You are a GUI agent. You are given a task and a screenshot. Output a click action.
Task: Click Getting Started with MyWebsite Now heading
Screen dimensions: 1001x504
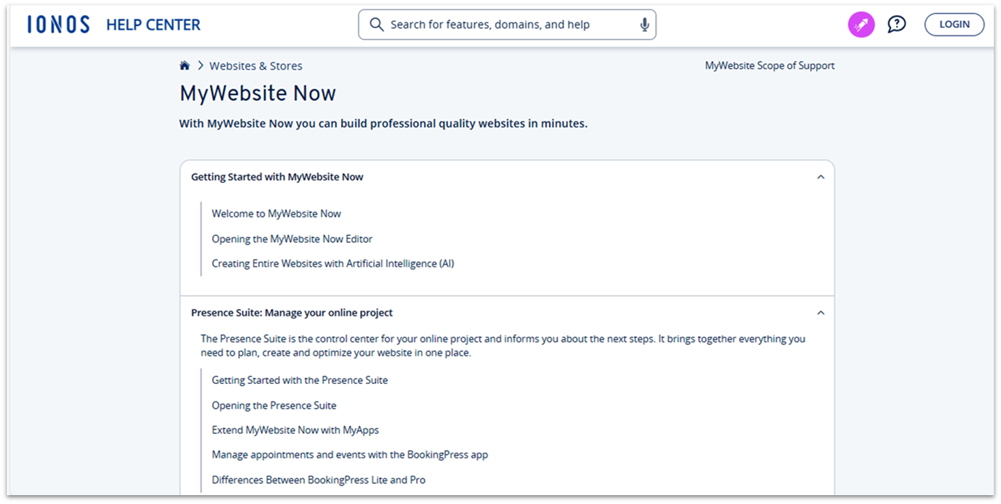click(277, 177)
